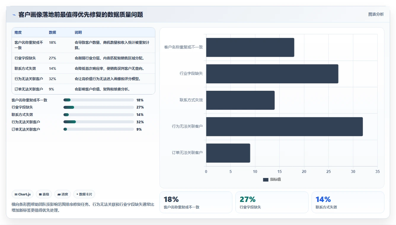Click the 订单无法关联客户 progress bar
Image resolution: width=396 pixels, height=225 pixels.
click(99, 129)
